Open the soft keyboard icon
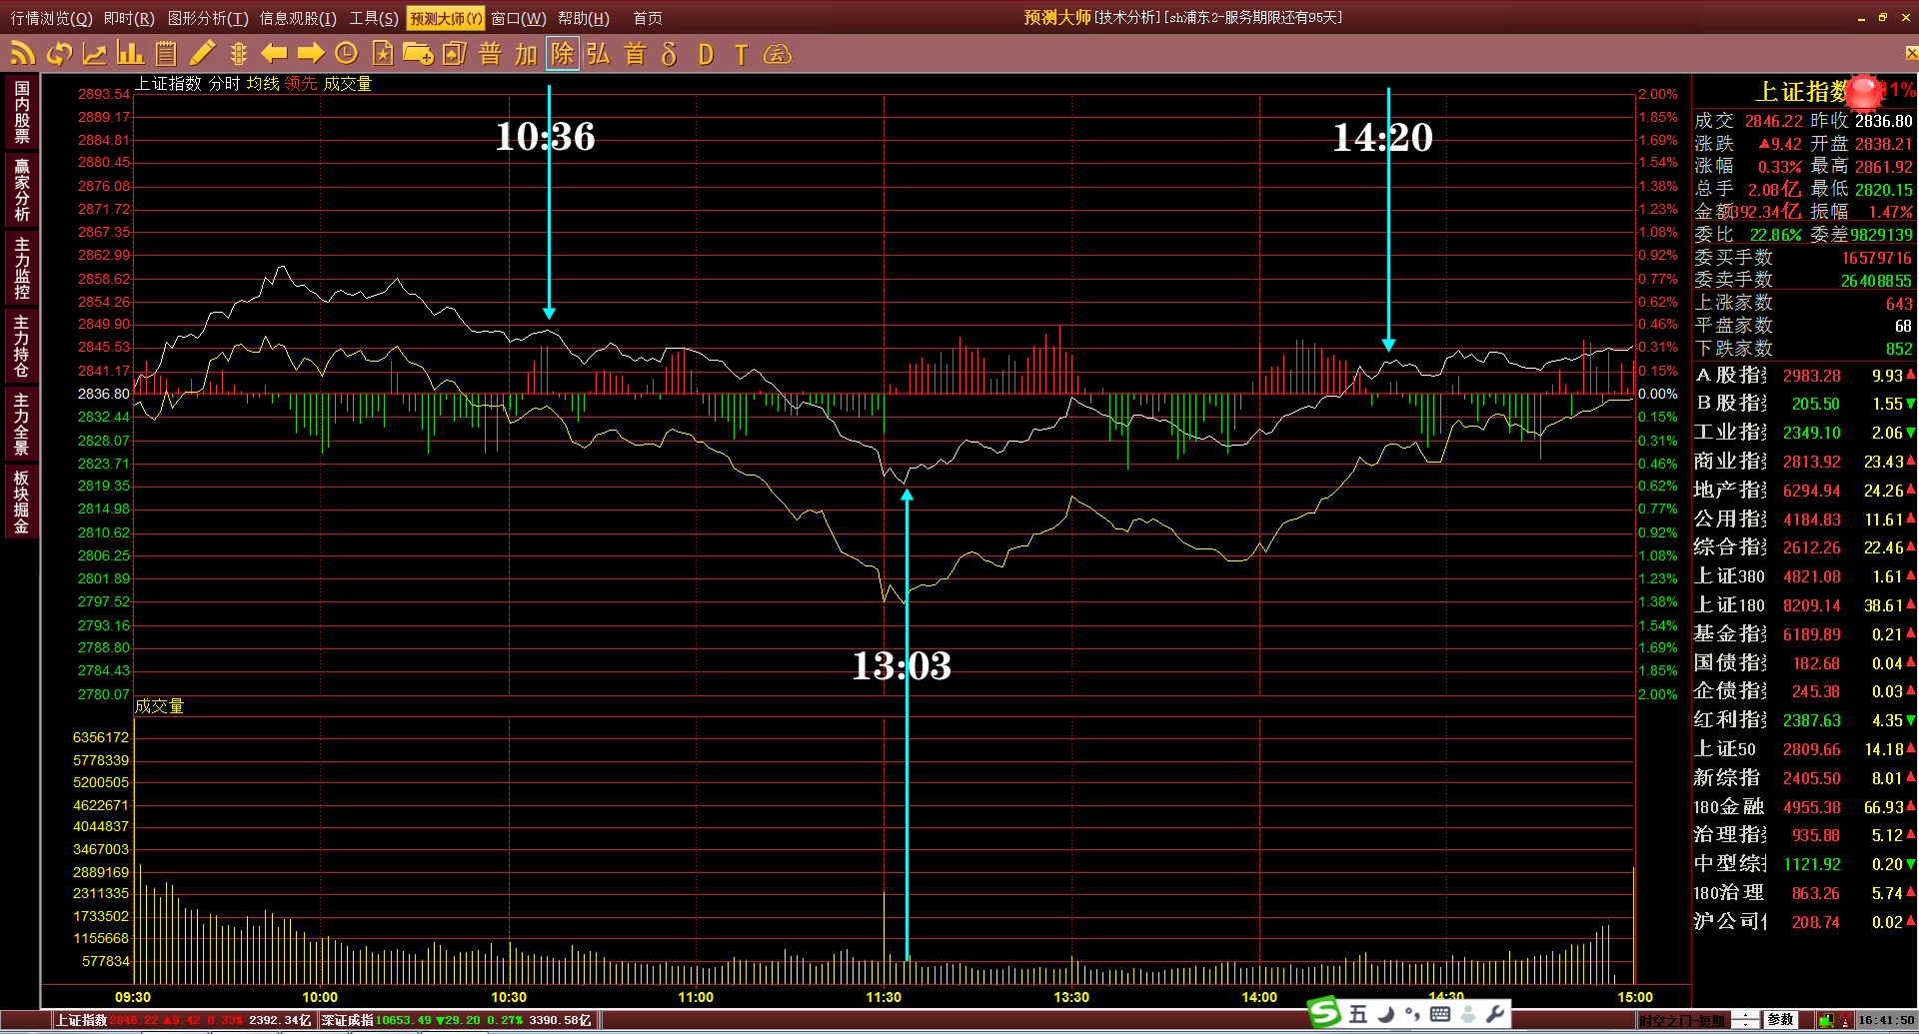This screenshot has height=1034, width=1919. (x=1440, y=1014)
